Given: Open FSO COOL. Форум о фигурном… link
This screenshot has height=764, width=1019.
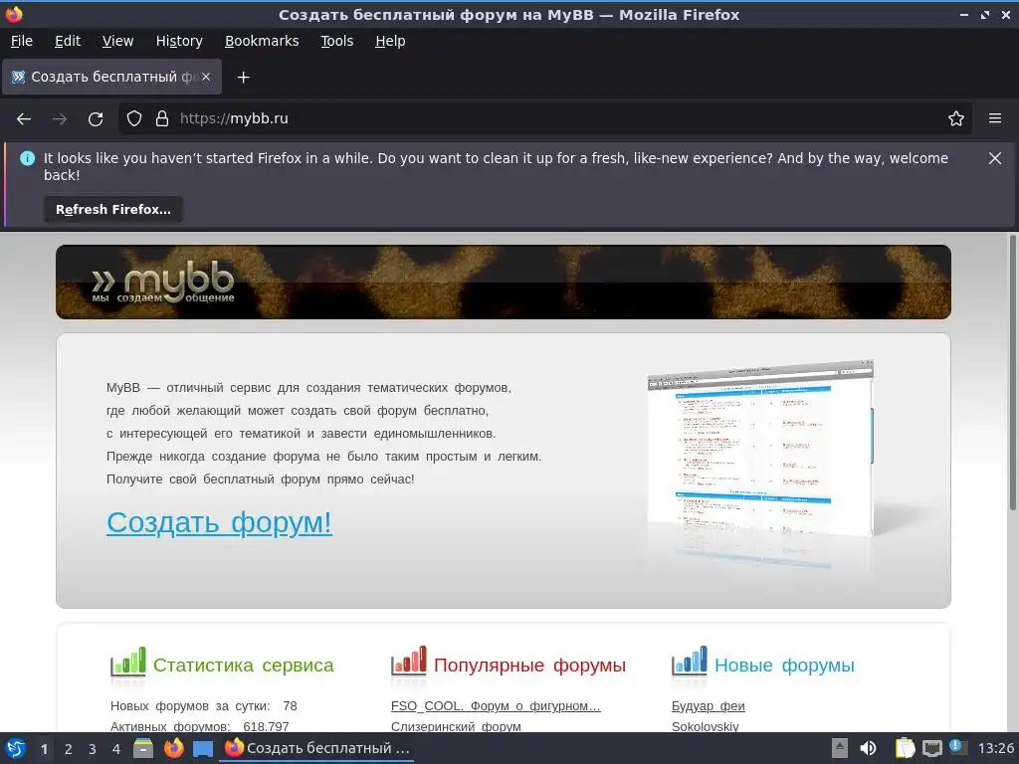Looking at the screenshot, I should 496,706.
